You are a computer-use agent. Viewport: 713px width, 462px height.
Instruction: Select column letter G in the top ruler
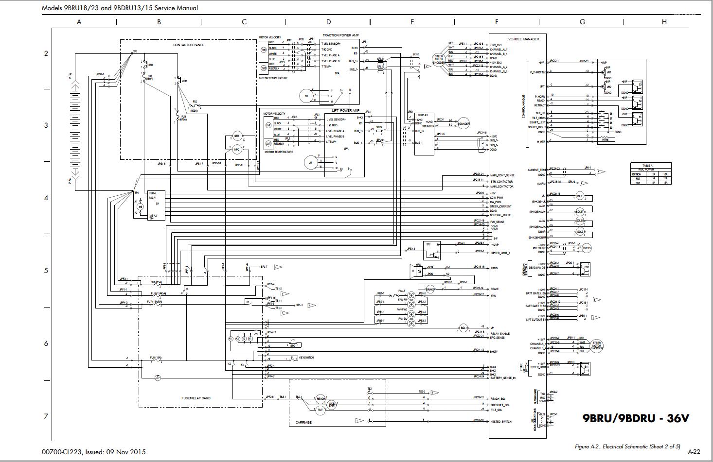pyautogui.click(x=582, y=22)
